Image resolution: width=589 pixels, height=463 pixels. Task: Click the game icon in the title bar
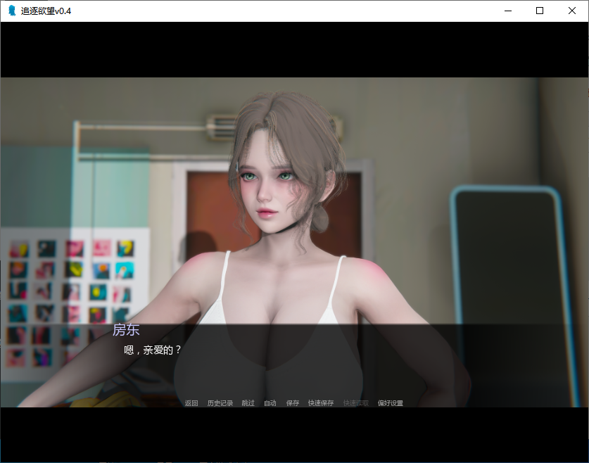click(12, 11)
